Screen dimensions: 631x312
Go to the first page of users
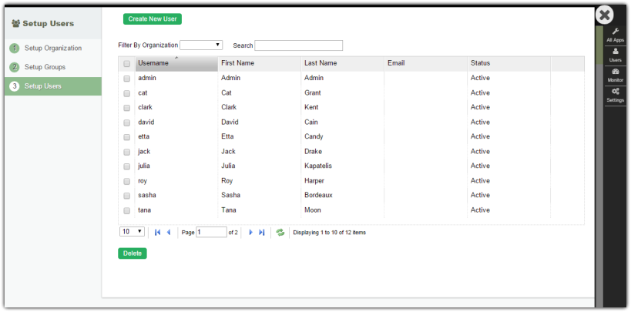(x=158, y=232)
